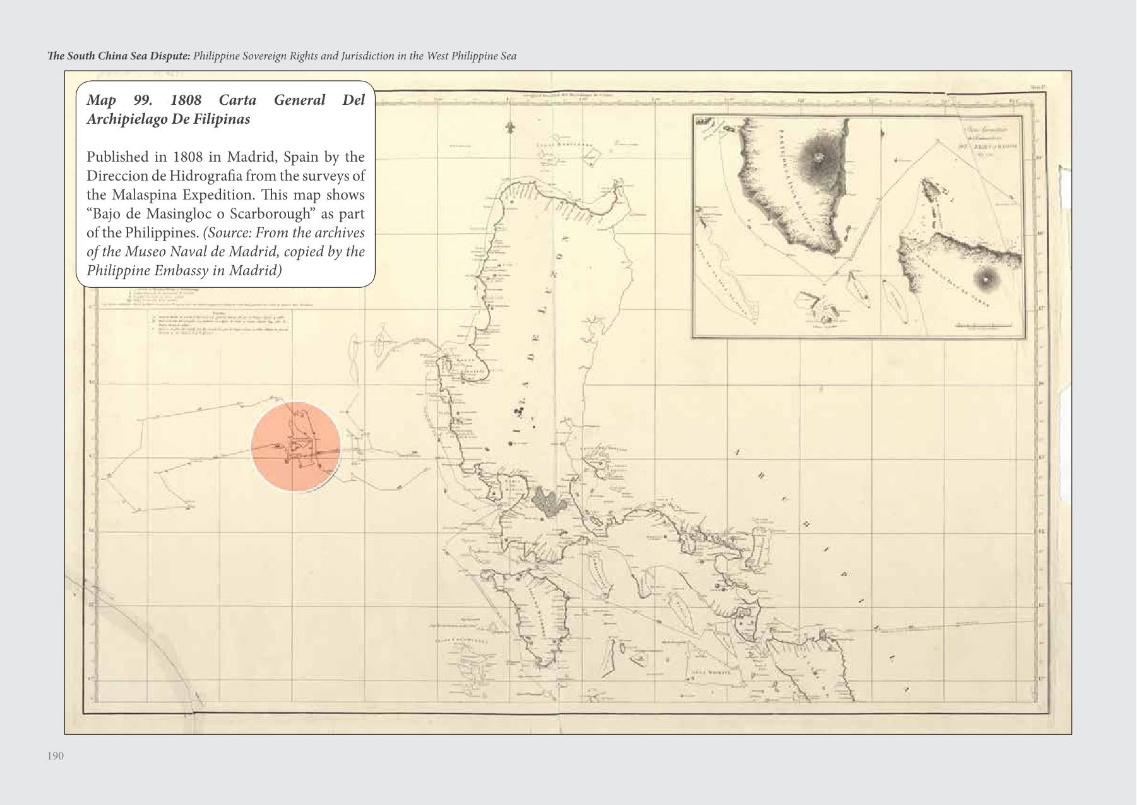
Task: Click the phrase 'Bajo de Masingloc o Scarborough'
Action: [x=202, y=213]
